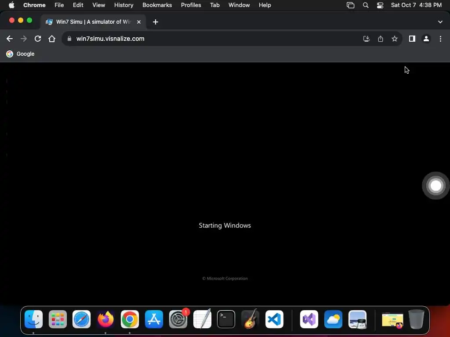Image resolution: width=450 pixels, height=337 pixels.
Task: Open the Apple menu
Action: (11, 5)
